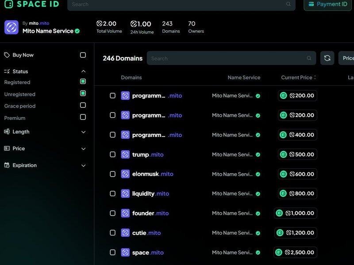This screenshot has height=265, width=354.
Task: Click the green marketplace icon beside 600.00 price
Action: coord(283,174)
